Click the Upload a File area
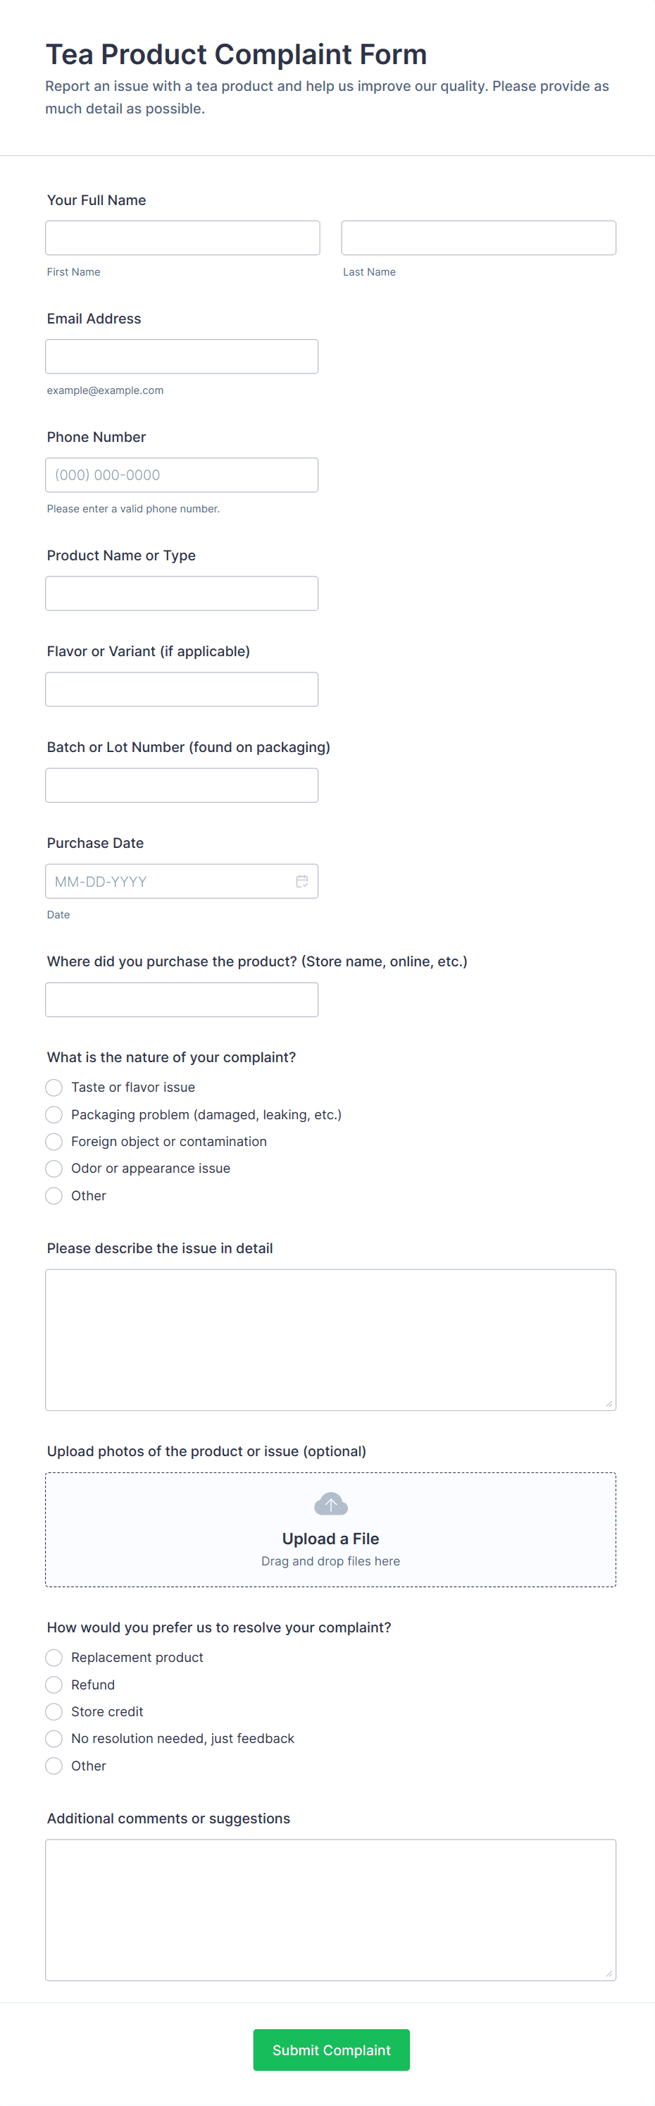The width and height of the screenshot is (655, 2106). tap(331, 1538)
